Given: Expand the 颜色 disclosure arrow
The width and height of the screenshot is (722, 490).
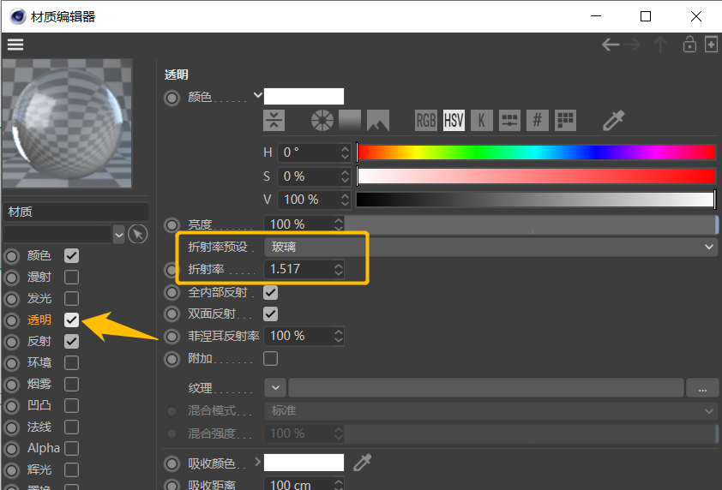Looking at the screenshot, I should [258, 95].
